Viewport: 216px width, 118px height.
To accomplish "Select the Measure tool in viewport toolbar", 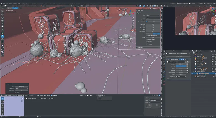I will click(x=2, y=33).
